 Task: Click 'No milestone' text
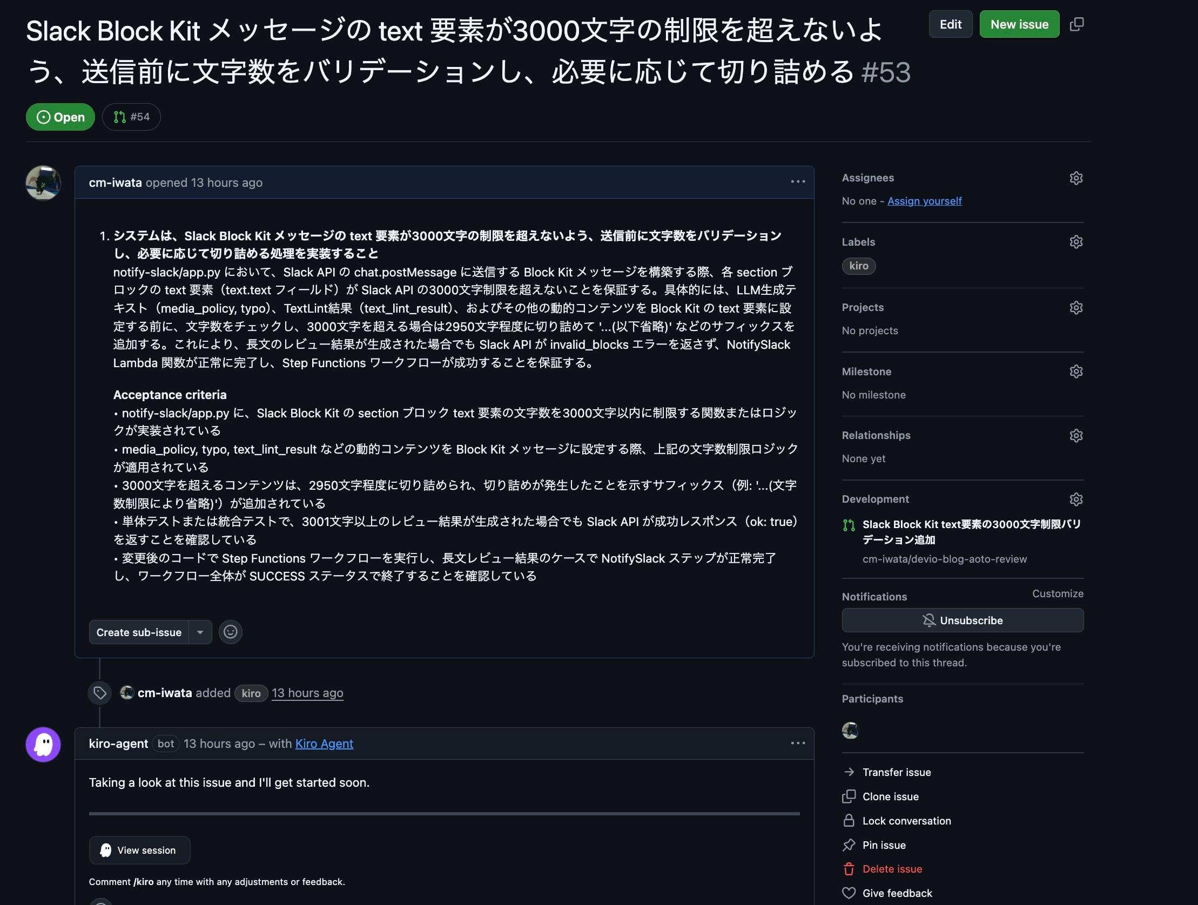point(873,395)
